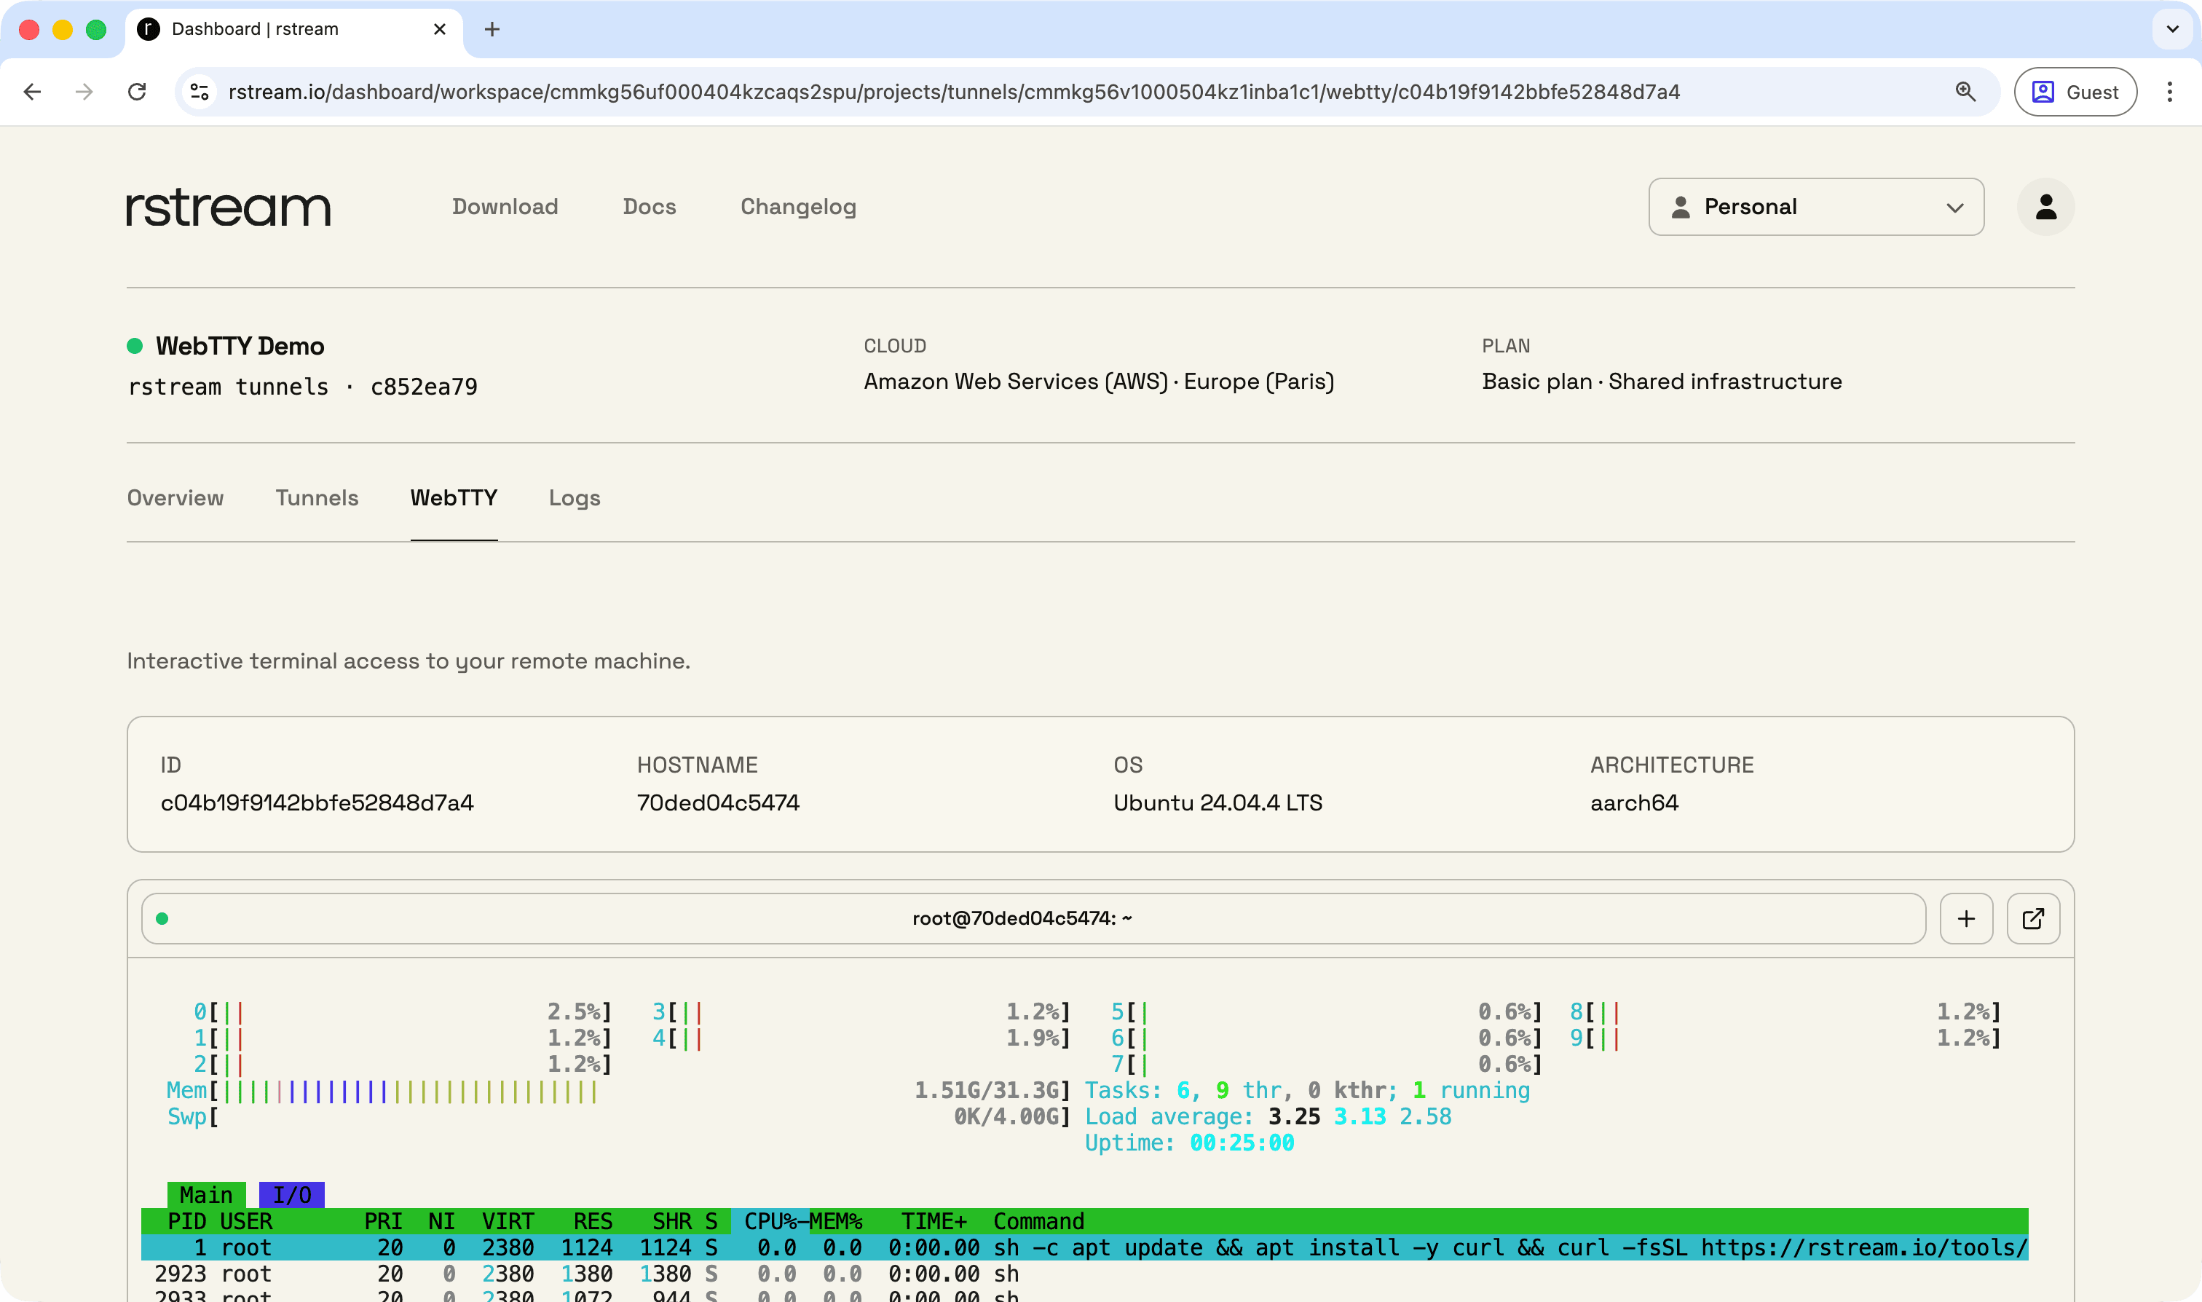
Task: Open the Logs tab
Action: tap(574, 497)
